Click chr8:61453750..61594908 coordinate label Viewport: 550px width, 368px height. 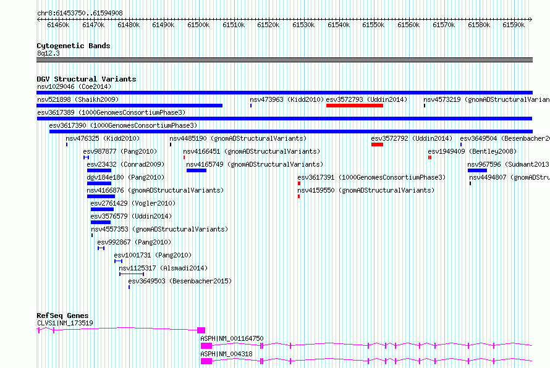(x=80, y=13)
